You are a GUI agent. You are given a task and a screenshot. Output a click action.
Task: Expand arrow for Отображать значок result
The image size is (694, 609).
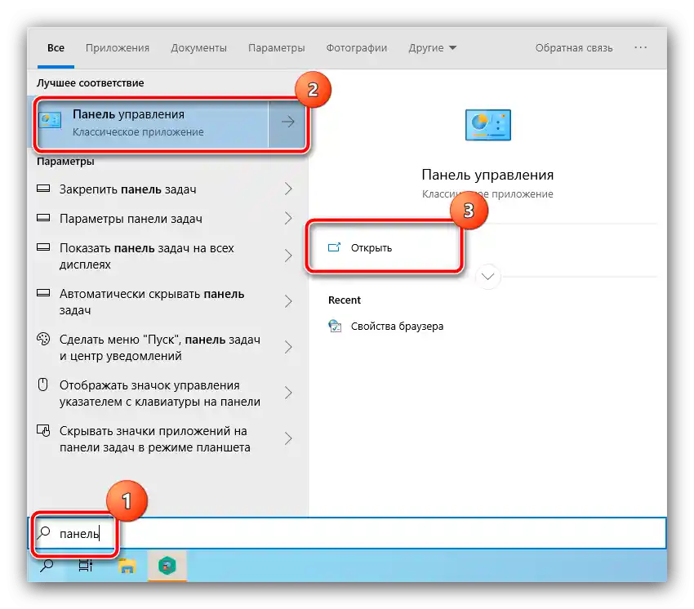tap(288, 393)
